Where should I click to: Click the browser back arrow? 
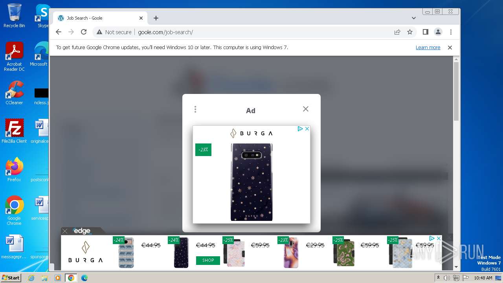tap(59, 32)
